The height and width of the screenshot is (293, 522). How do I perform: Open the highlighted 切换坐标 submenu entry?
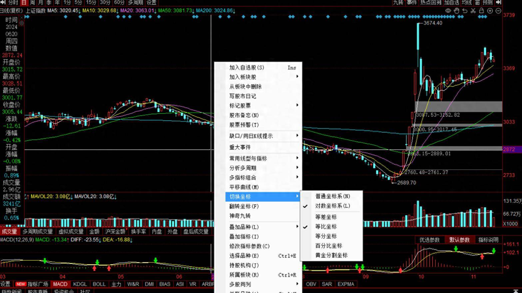(x=262, y=197)
